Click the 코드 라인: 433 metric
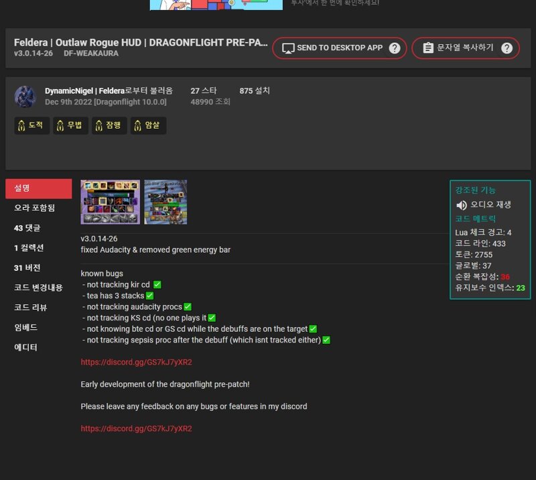The width and height of the screenshot is (536, 480). pos(480,243)
